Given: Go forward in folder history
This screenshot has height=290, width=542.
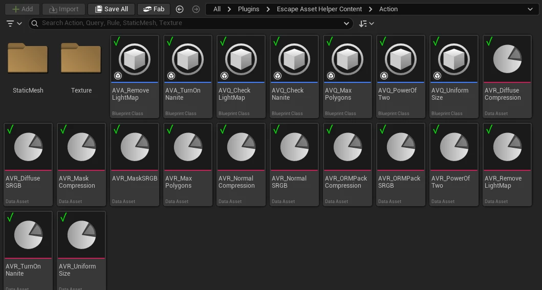Looking at the screenshot, I should pos(196,9).
